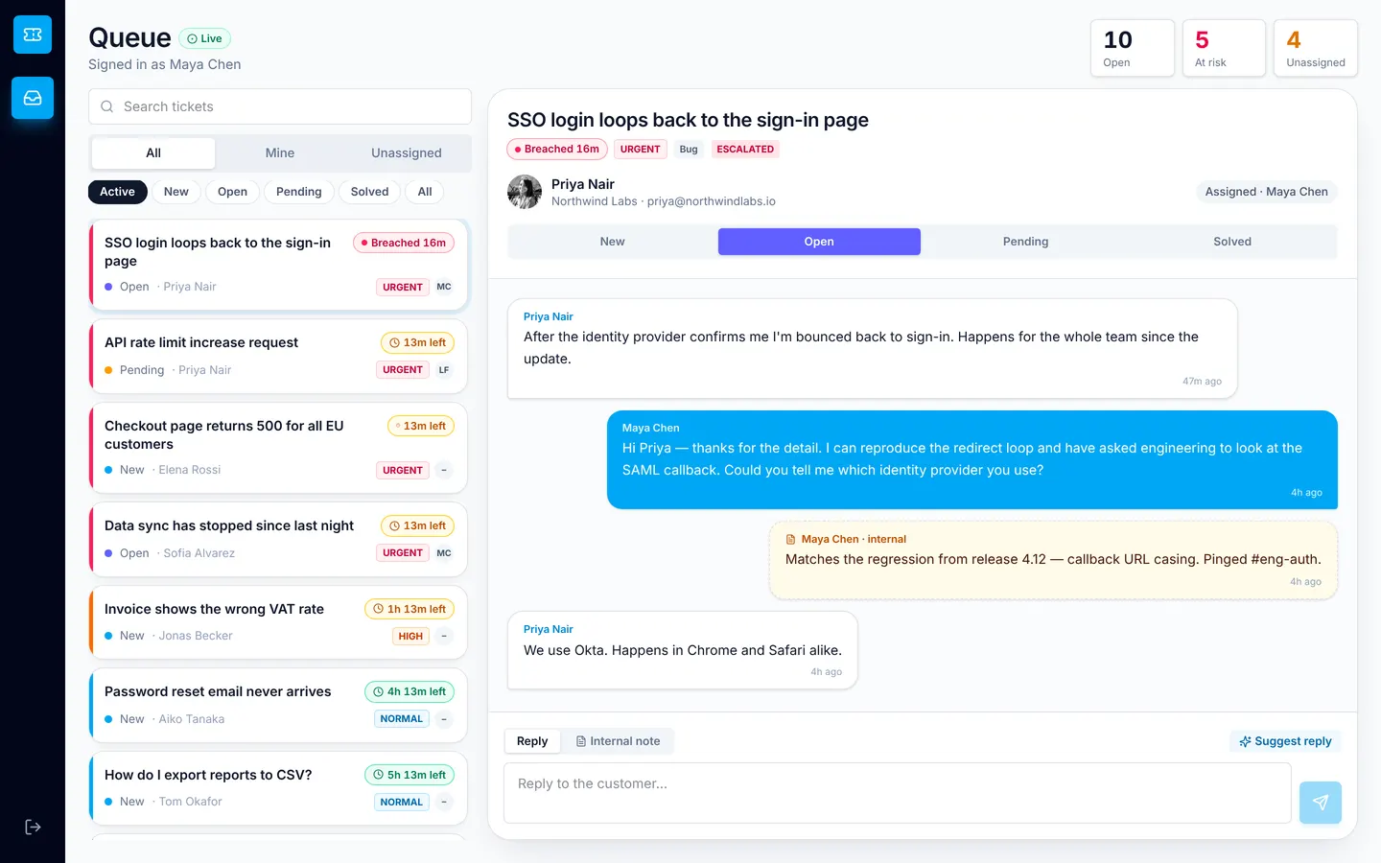Switch to the Mine tab
The width and height of the screenshot is (1381, 863).
pyautogui.click(x=280, y=153)
